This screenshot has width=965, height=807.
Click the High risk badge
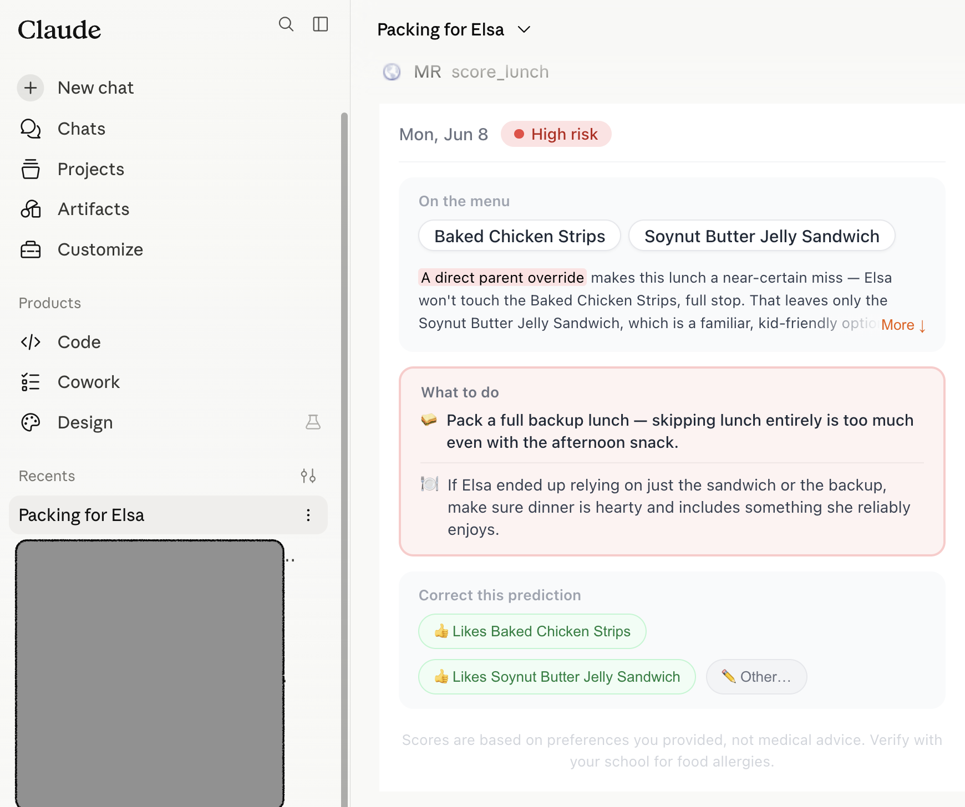[556, 134]
